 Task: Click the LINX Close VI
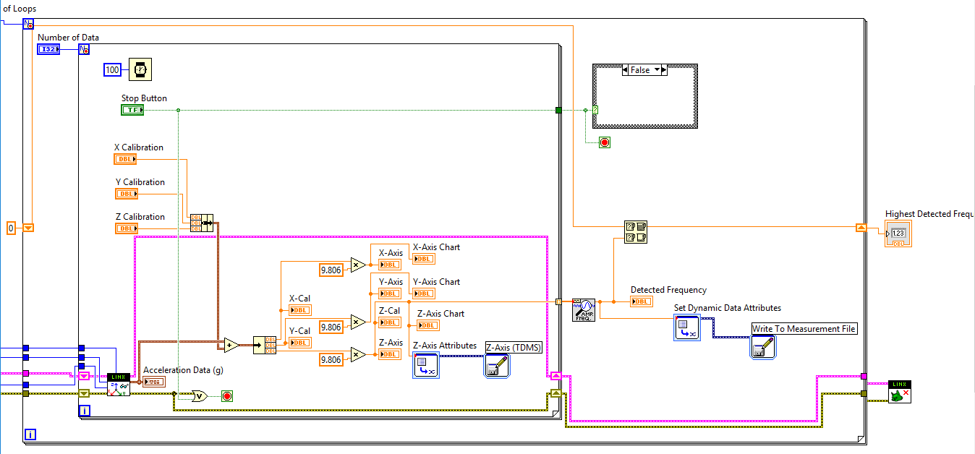[900, 392]
